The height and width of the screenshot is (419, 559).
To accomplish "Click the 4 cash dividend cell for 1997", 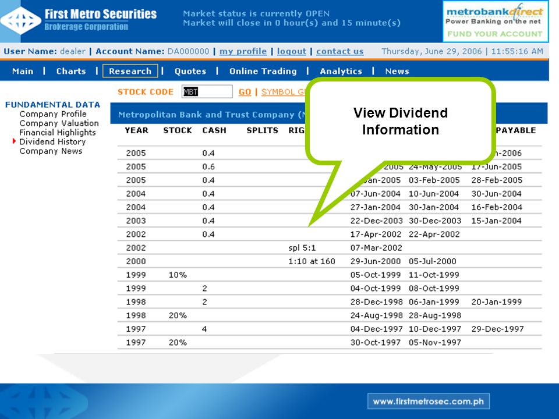I will pyautogui.click(x=204, y=329).
